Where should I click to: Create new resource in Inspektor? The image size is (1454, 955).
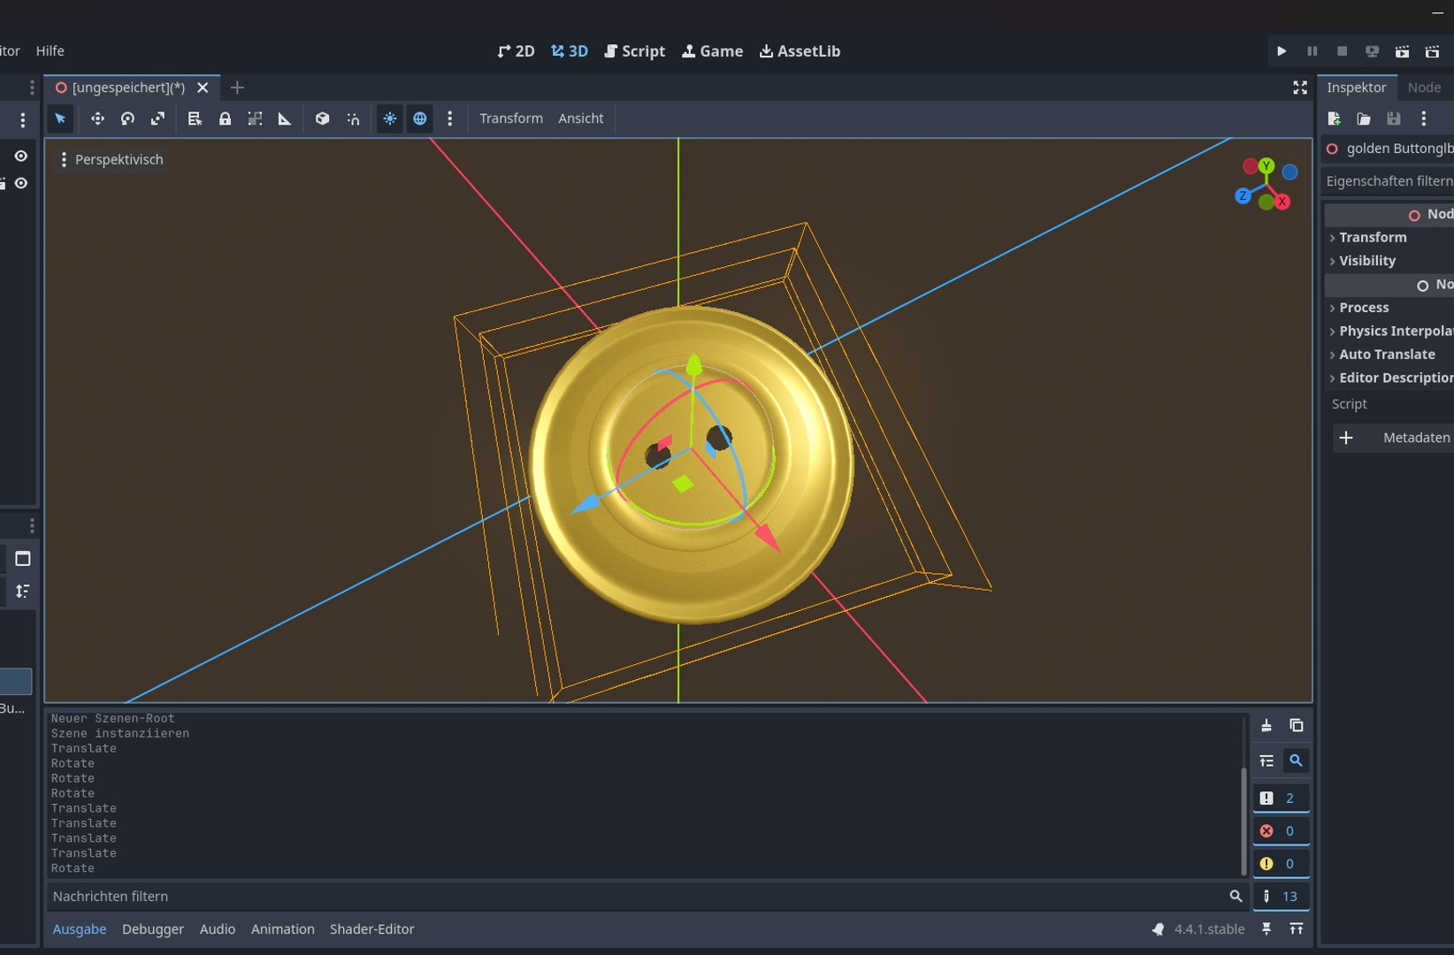(1334, 118)
